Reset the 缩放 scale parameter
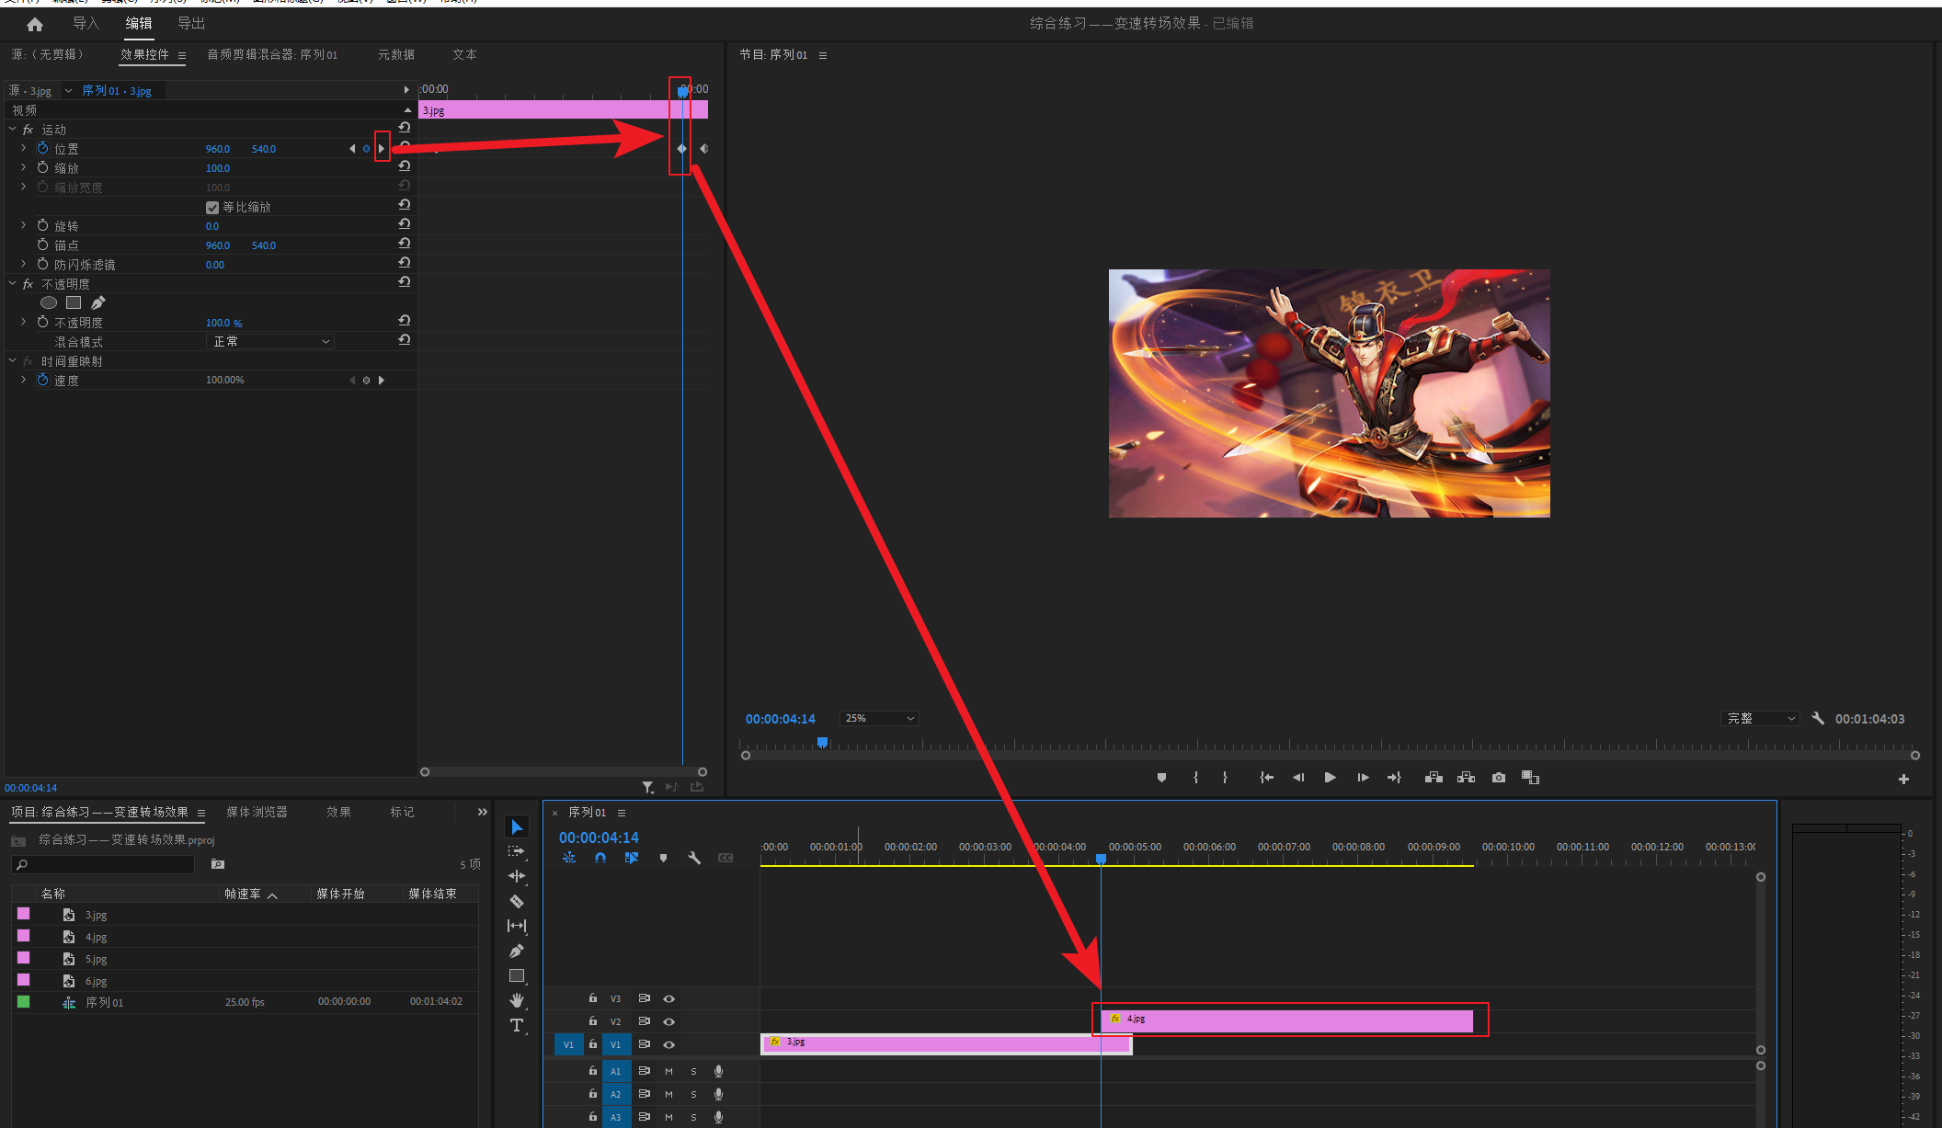 coord(404,167)
